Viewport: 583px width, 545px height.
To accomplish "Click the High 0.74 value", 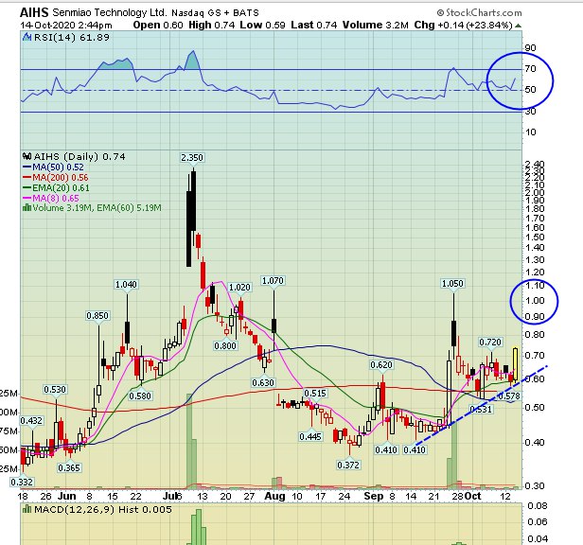I will coord(212,25).
